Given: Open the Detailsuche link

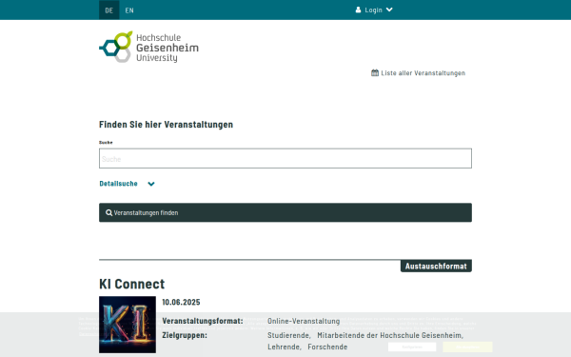Looking at the screenshot, I should (x=118, y=184).
